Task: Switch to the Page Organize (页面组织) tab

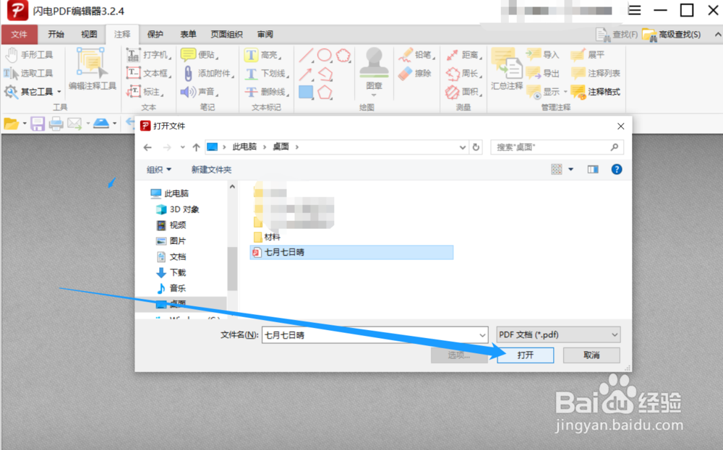Action: point(227,35)
